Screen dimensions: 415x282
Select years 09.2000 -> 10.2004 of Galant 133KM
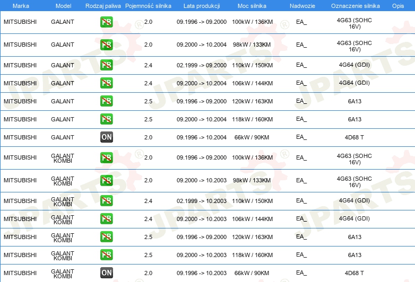pyautogui.click(x=202, y=45)
